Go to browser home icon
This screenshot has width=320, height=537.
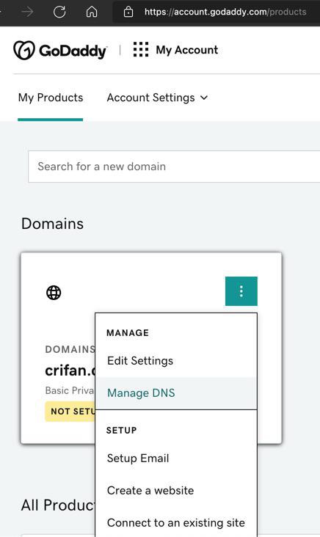(92, 12)
